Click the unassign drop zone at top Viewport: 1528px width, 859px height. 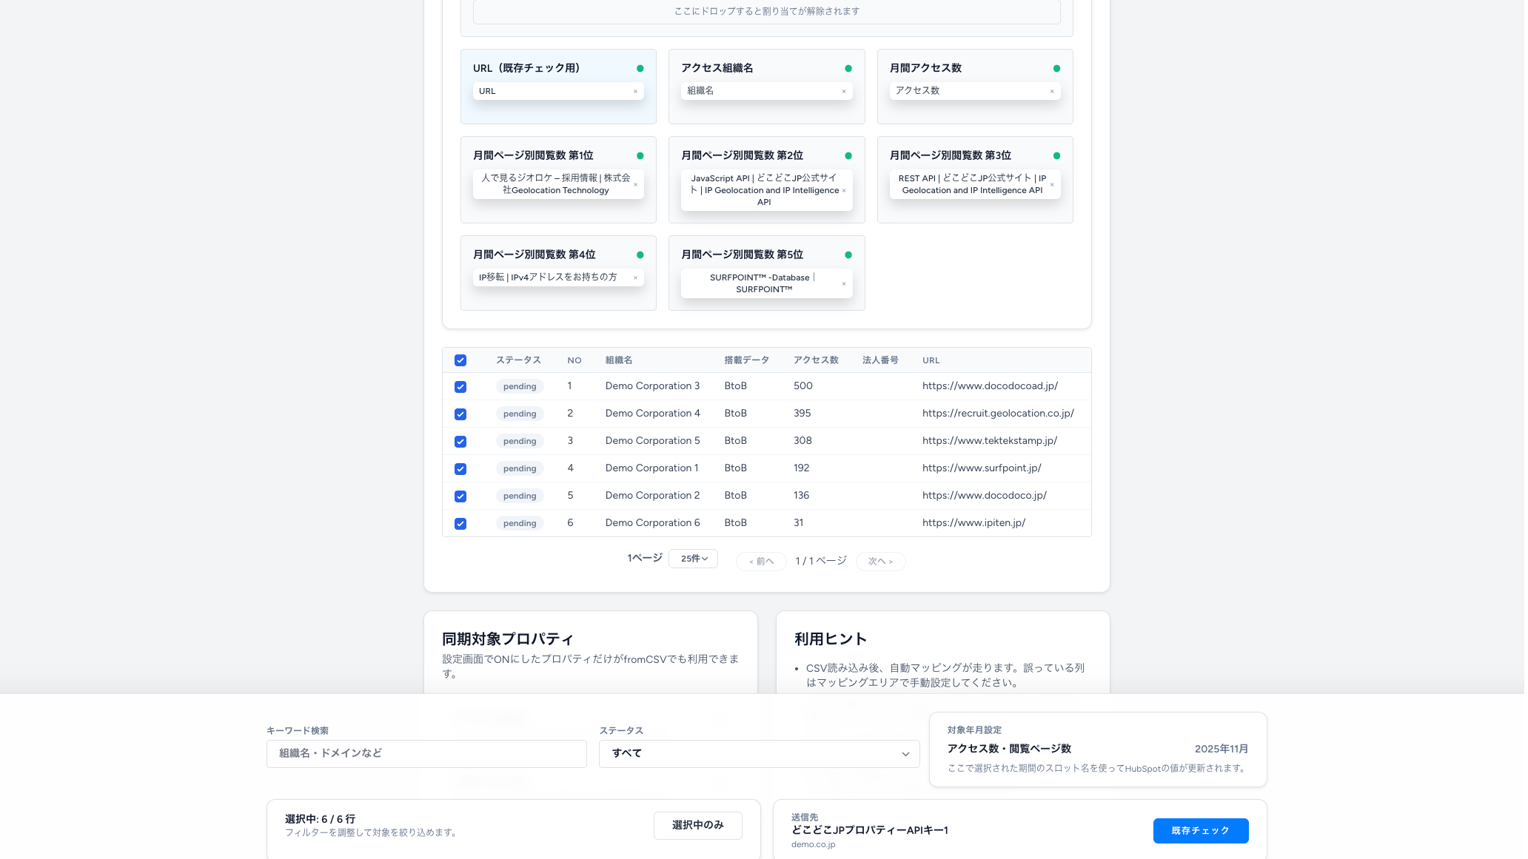pyautogui.click(x=766, y=12)
